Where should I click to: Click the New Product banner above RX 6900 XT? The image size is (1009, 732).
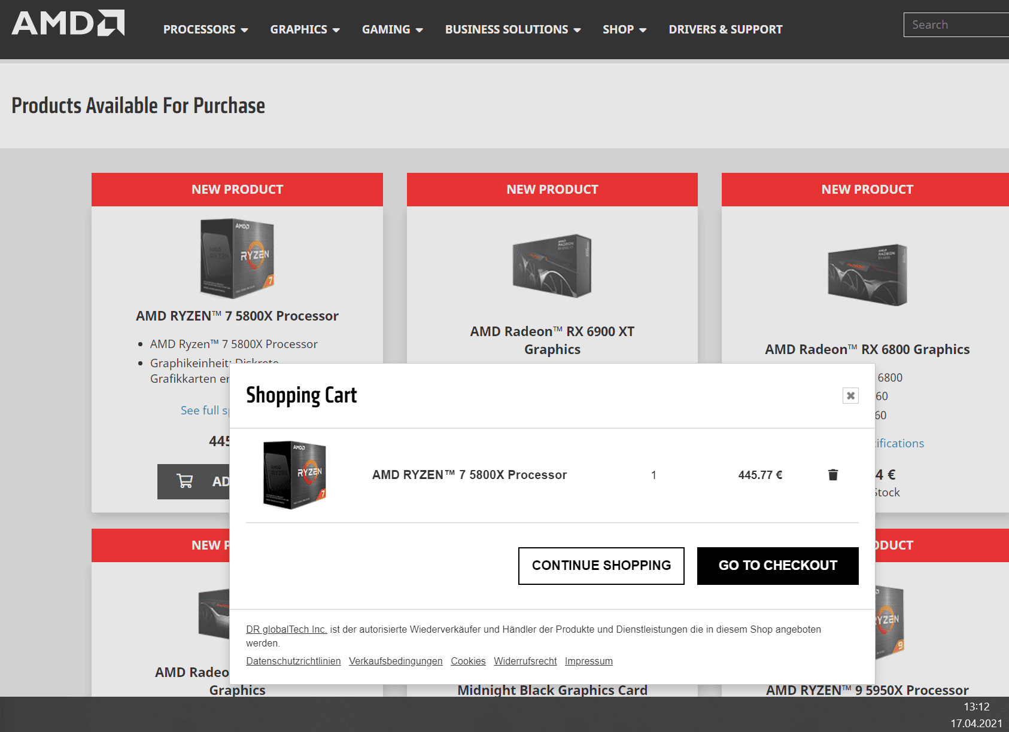pyautogui.click(x=552, y=190)
